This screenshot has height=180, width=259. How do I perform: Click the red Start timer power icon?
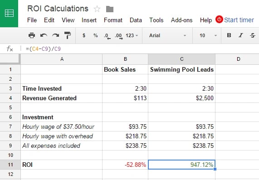point(219,19)
